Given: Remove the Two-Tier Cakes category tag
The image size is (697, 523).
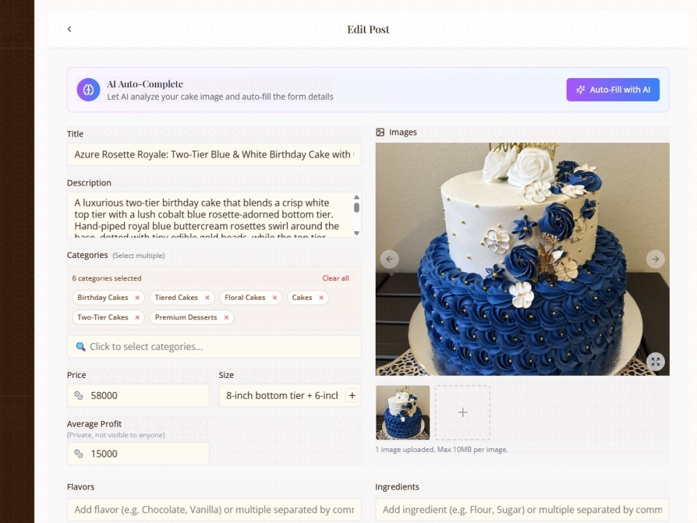Looking at the screenshot, I should coord(137,317).
